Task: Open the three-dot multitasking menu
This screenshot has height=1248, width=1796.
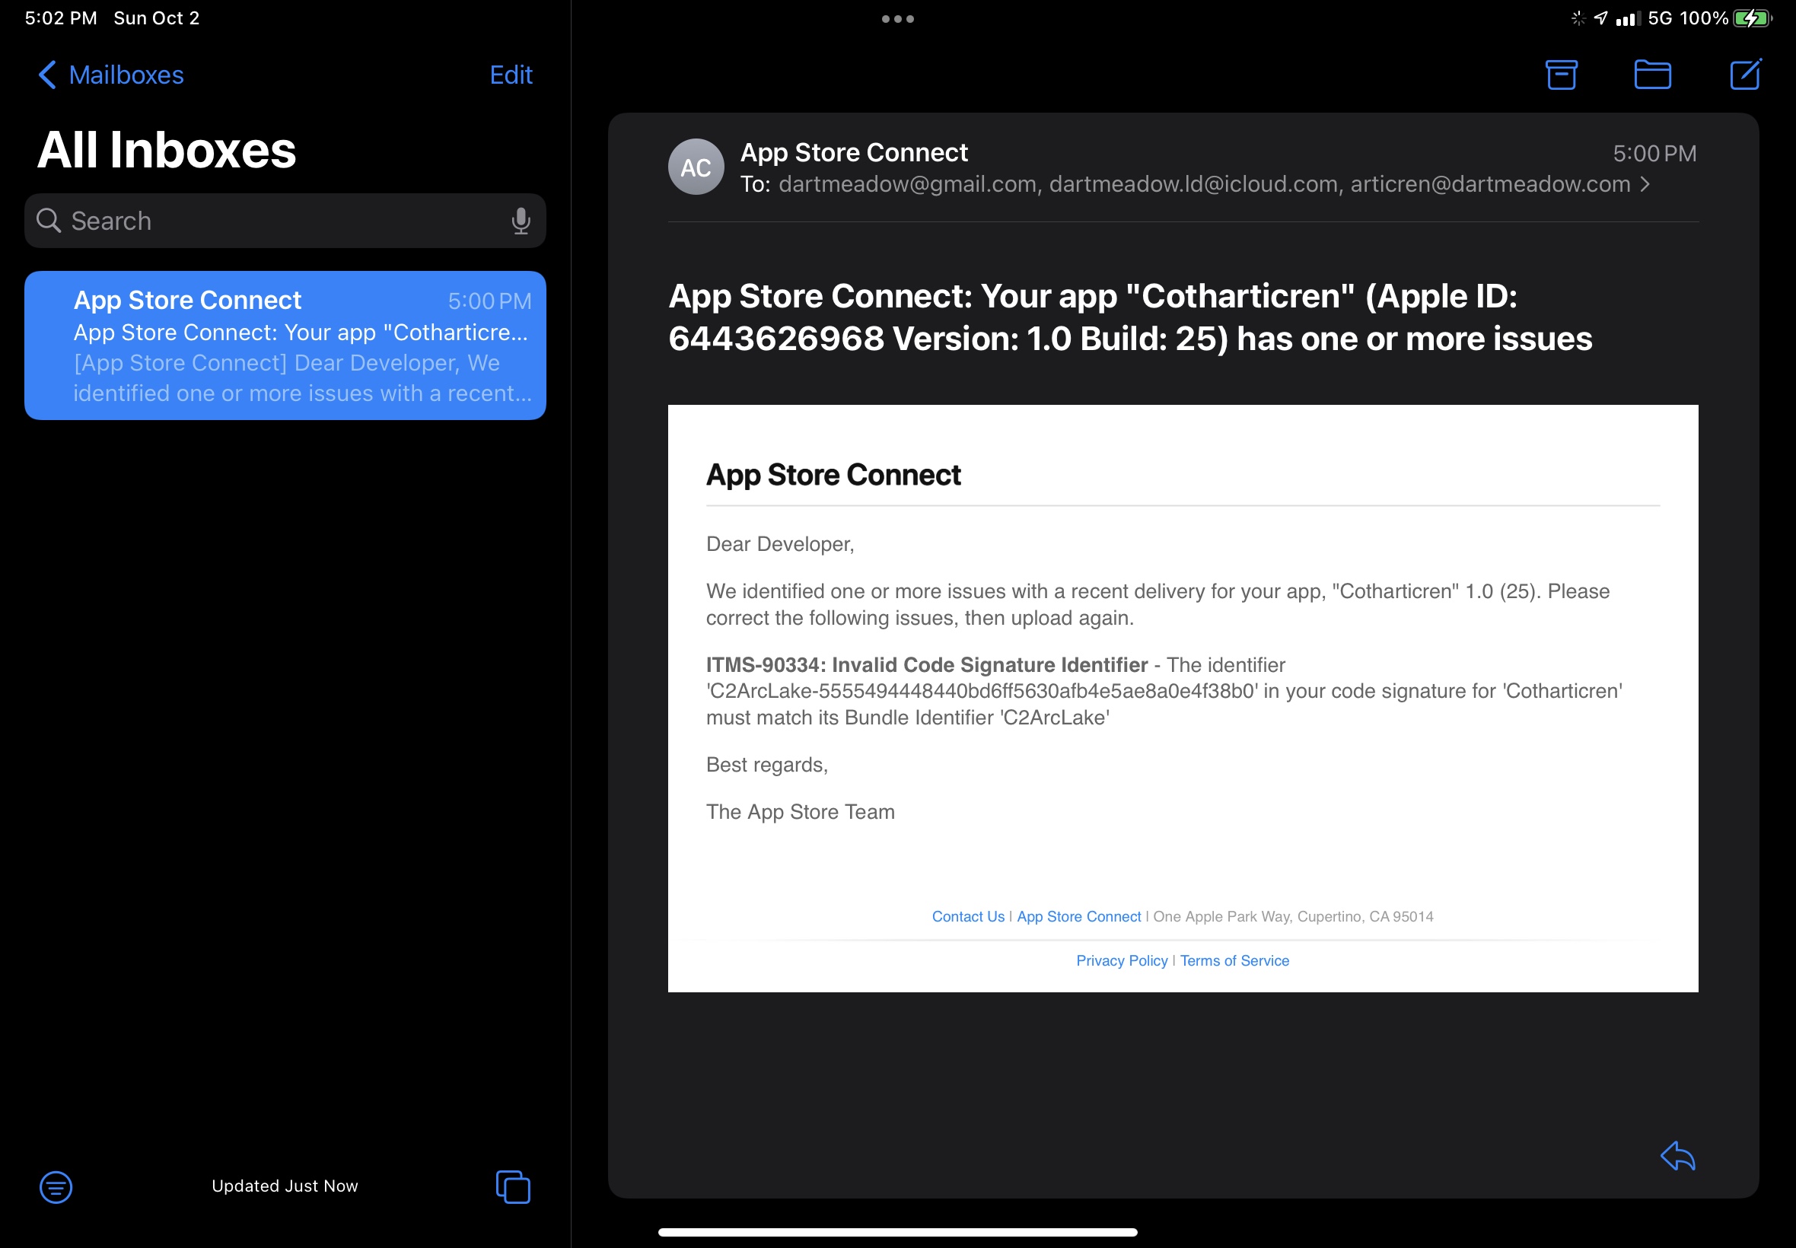Action: click(x=897, y=19)
